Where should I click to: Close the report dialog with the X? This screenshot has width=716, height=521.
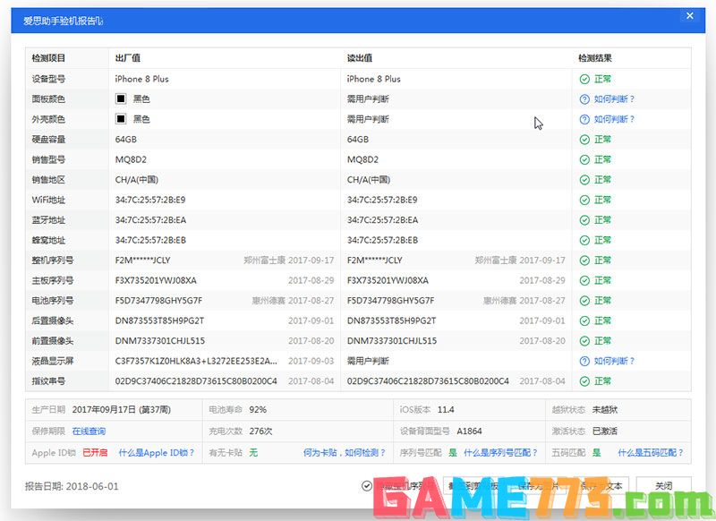pos(689,16)
